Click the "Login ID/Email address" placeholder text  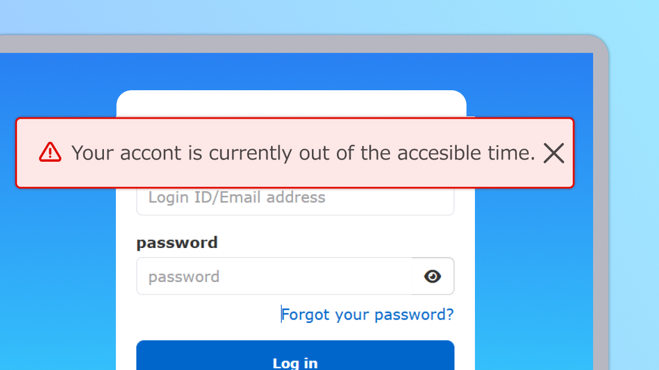click(x=236, y=197)
